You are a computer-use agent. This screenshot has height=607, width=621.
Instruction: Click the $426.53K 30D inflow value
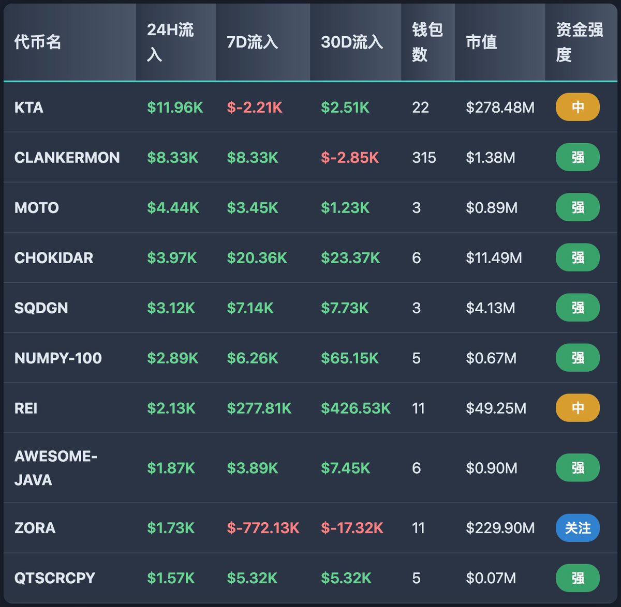356,408
